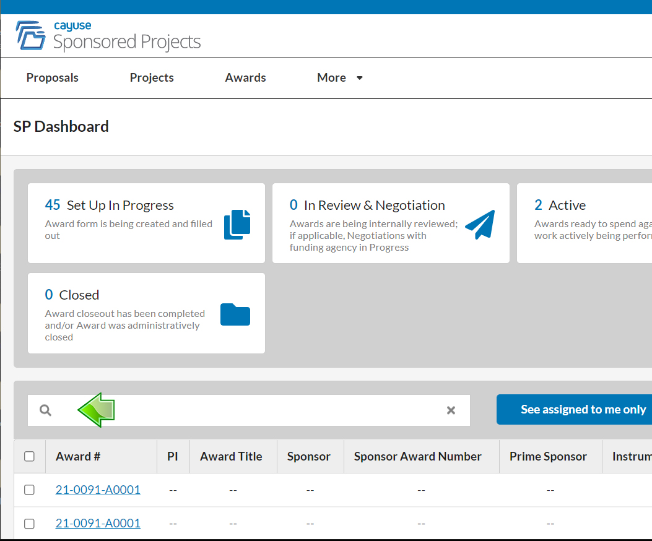Click the Cayuse folder logo icon

pyautogui.click(x=31, y=35)
